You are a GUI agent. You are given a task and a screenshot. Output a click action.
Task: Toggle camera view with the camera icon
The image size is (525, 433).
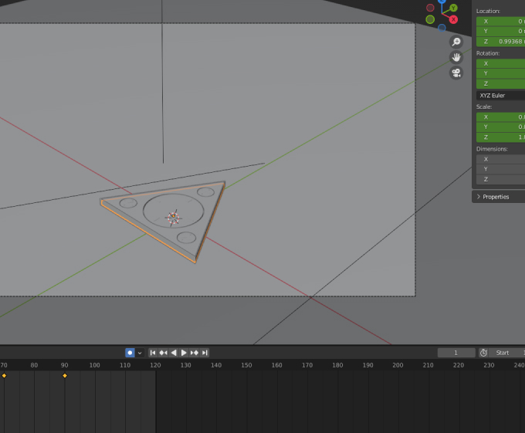point(456,73)
